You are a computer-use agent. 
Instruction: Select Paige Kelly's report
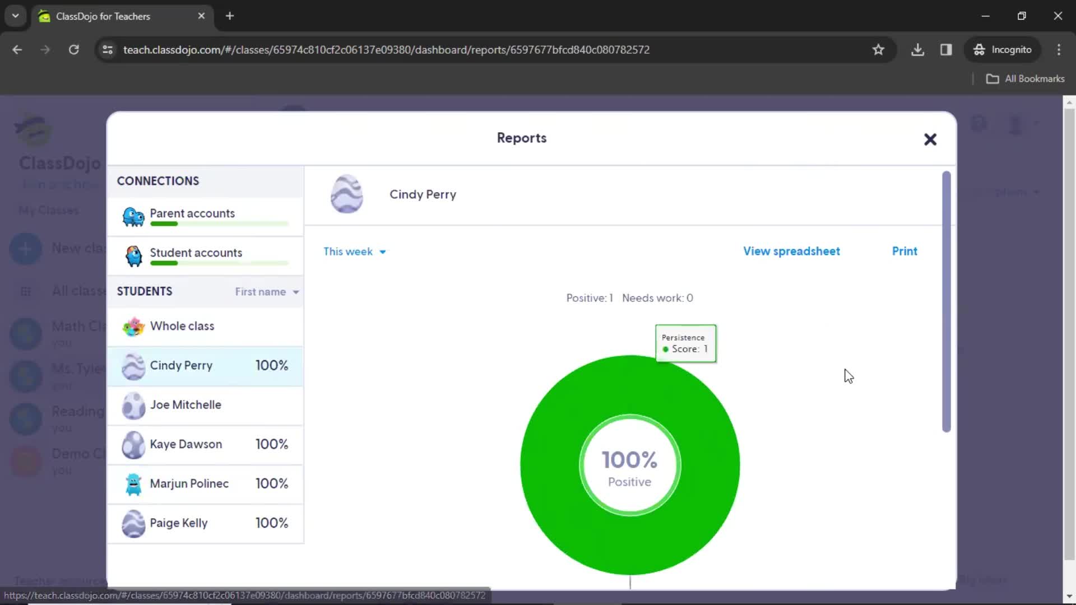point(206,523)
